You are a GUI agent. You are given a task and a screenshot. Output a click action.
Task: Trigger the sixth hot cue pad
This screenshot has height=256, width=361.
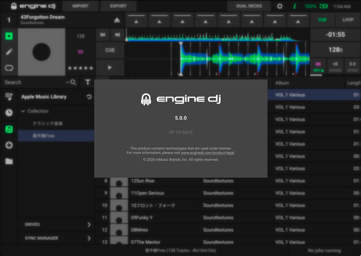click(252, 20)
